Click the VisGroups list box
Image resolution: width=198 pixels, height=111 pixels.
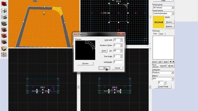(x=163, y=47)
